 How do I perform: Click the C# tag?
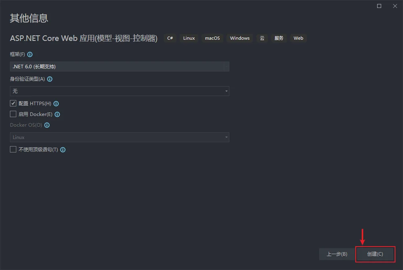170,38
